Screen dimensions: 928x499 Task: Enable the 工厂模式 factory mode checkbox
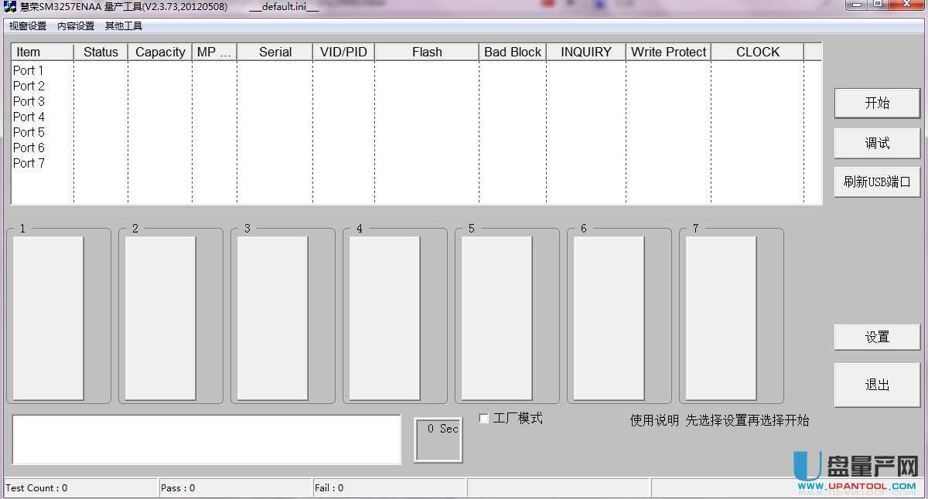484,419
